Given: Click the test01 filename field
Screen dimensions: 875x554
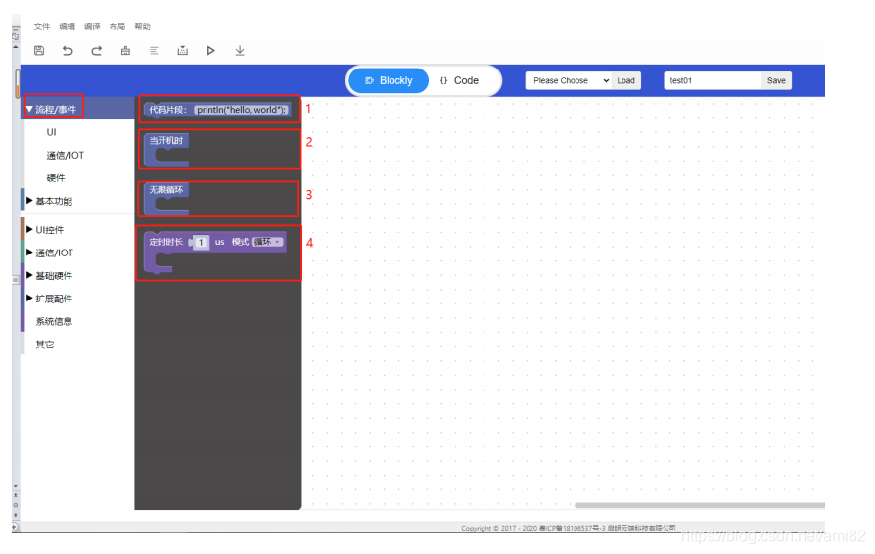Looking at the screenshot, I should [x=713, y=80].
